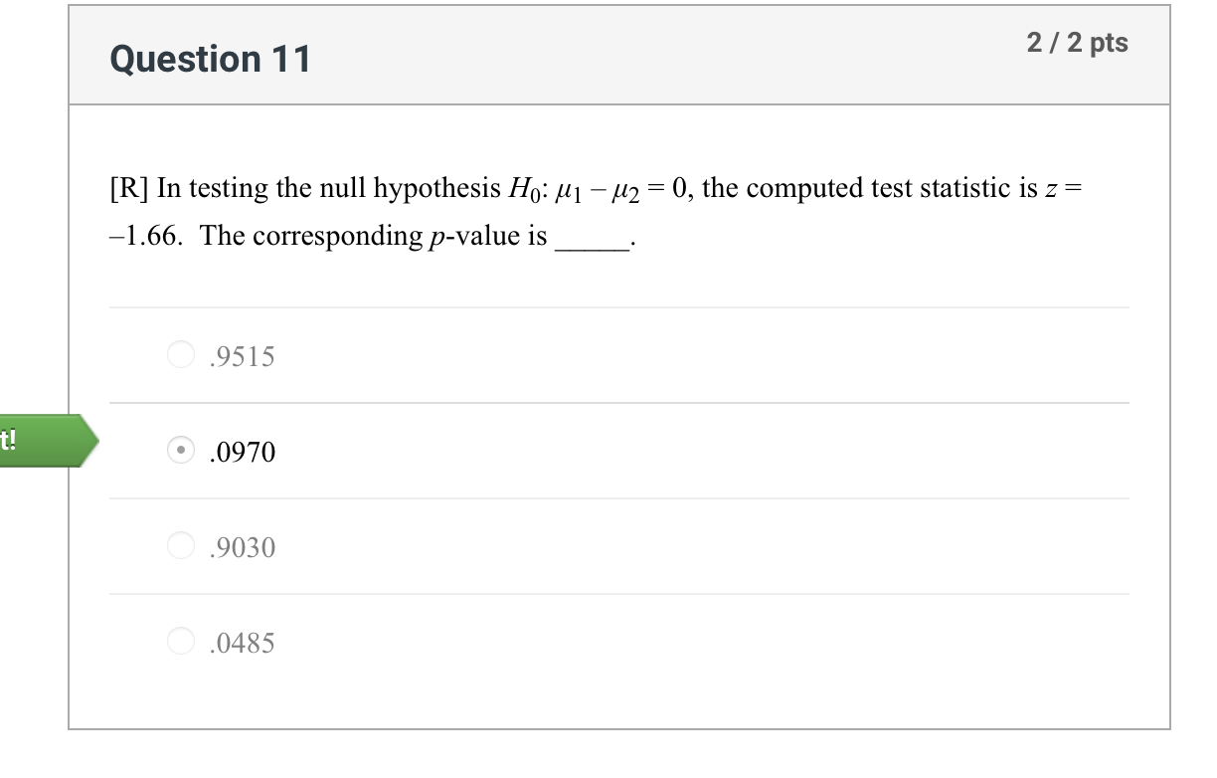1217x778 pixels.
Task: Select the .9030 answer radio button
Action: click(x=181, y=545)
